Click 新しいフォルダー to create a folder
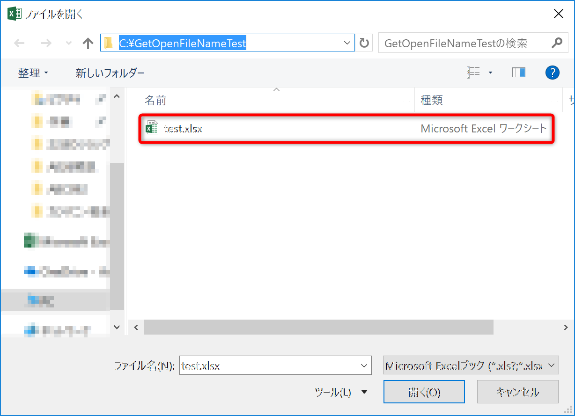The width and height of the screenshot is (575, 416). click(110, 73)
